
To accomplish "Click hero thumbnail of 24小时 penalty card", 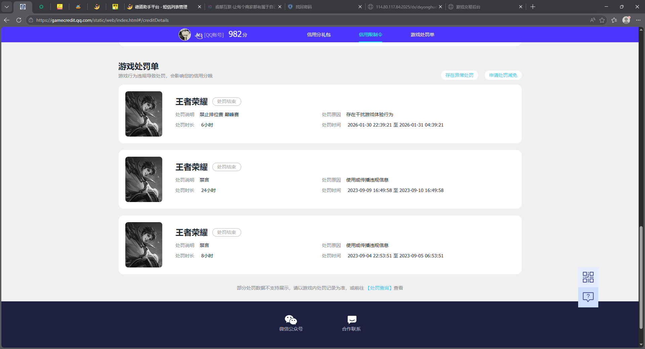I will click(x=144, y=180).
